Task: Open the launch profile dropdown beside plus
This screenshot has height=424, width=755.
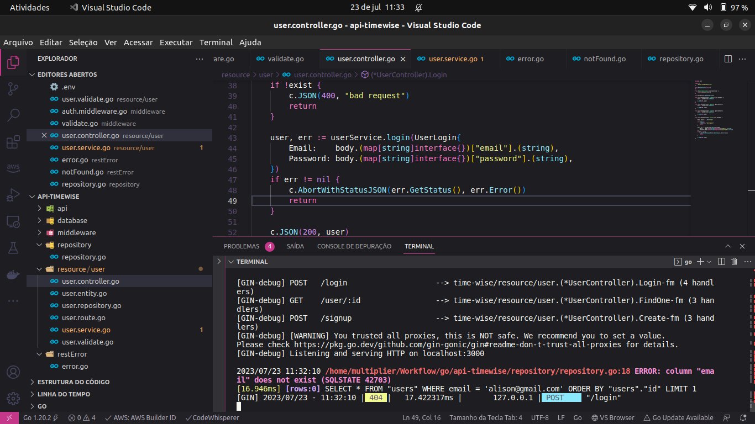Action: pos(709,262)
